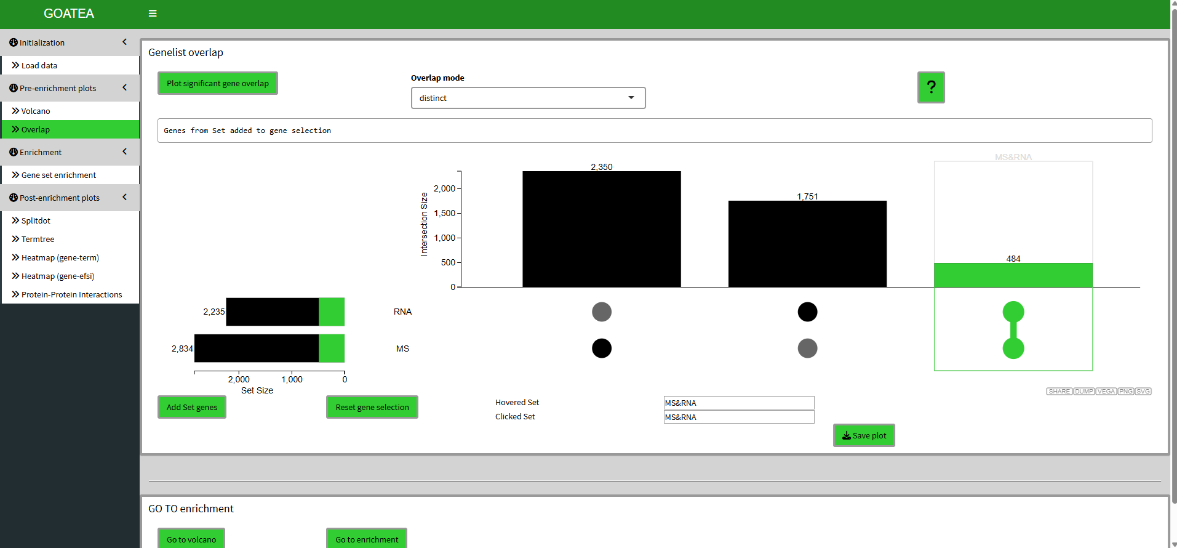Open the Overlap mode dropdown
Screen dimensions: 1177x548
click(527, 98)
